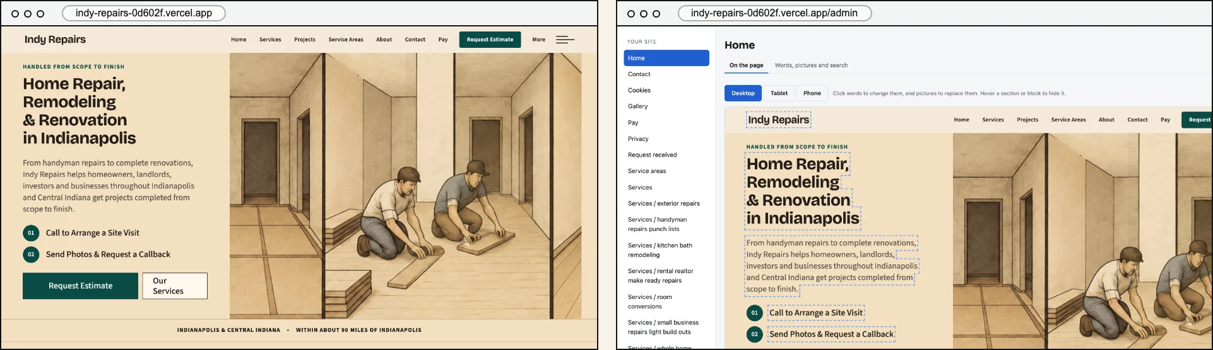Screen dimensions: 1213x350
Task: Click Service Areas link in admin preview nav
Action: (1068, 120)
